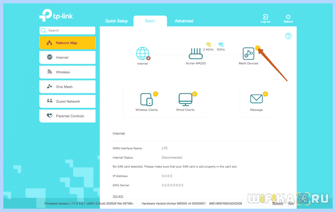Click the Parental Controls heart icon

[x=49, y=115]
